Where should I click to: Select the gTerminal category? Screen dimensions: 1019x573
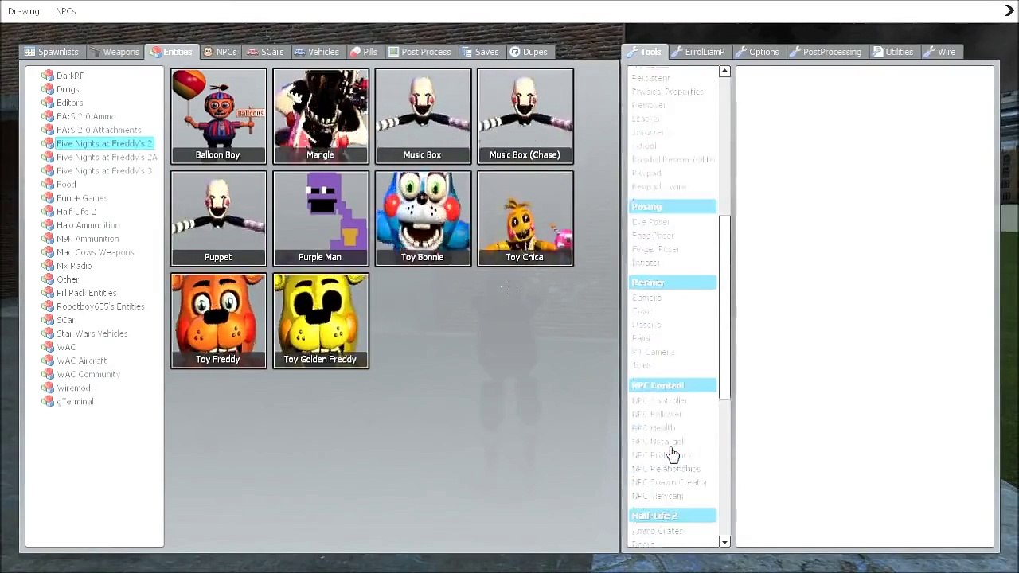[75, 401]
